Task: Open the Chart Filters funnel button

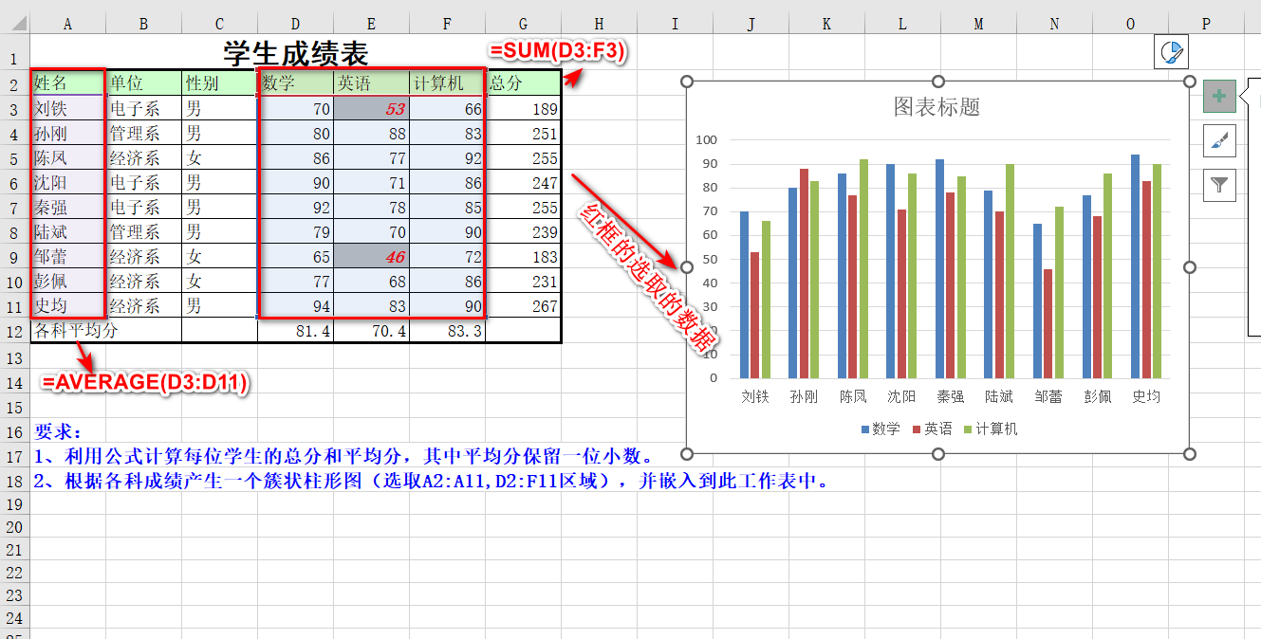Action: click(1219, 185)
